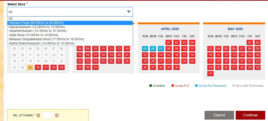Image resolution: width=268 pixels, height=121 pixels.
Task: Click the Select Seva dropdown arrow
Action: (128, 12)
